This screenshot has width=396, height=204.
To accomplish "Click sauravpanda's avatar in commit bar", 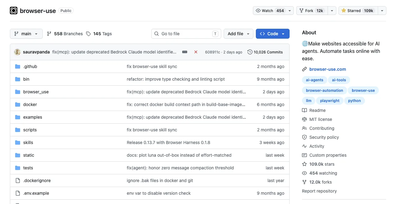I will click(17, 52).
